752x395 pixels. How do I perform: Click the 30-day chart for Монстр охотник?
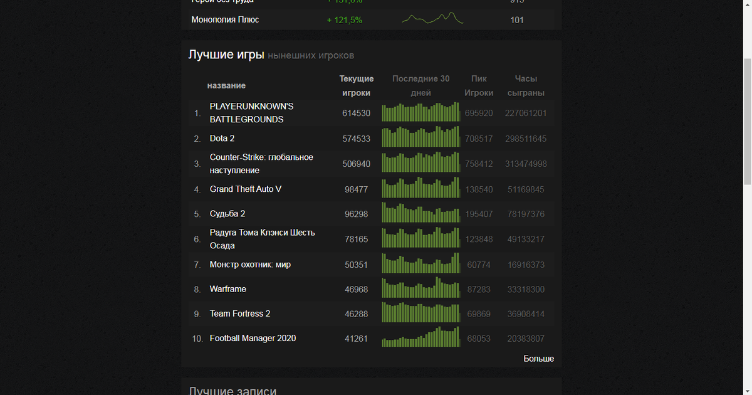pos(420,263)
